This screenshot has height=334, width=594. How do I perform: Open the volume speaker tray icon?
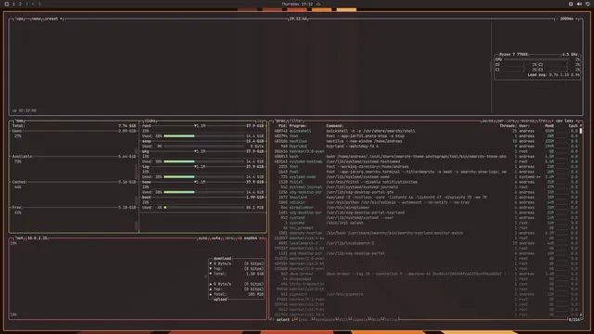(579, 4)
